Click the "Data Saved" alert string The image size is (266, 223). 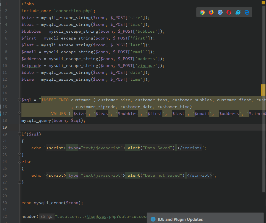[157, 148]
